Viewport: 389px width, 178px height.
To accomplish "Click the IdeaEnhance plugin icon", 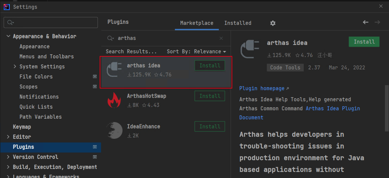I will (114, 130).
